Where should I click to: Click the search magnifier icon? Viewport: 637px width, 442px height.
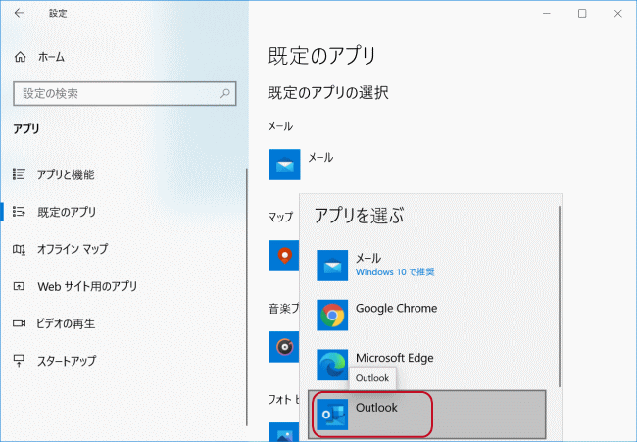[225, 94]
